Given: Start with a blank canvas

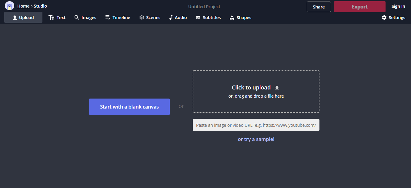Looking at the screenshot, I should (129, 107).
